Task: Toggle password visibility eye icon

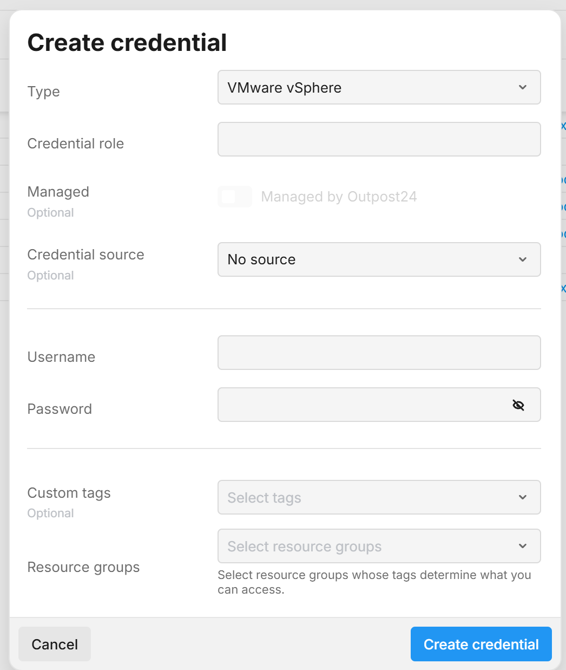Action: point(518,405)
